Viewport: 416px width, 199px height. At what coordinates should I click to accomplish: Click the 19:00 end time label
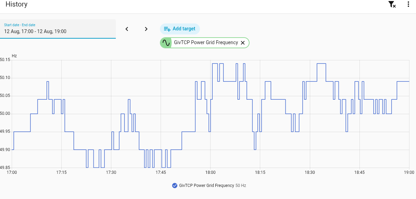(409, 172)
